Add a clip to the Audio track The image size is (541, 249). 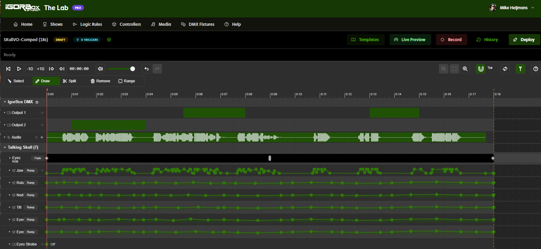[x=42, y=137]
